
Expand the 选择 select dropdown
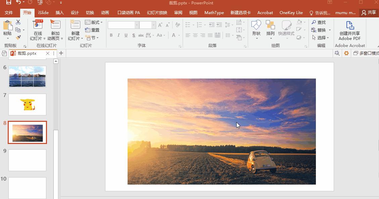(321, 38)
